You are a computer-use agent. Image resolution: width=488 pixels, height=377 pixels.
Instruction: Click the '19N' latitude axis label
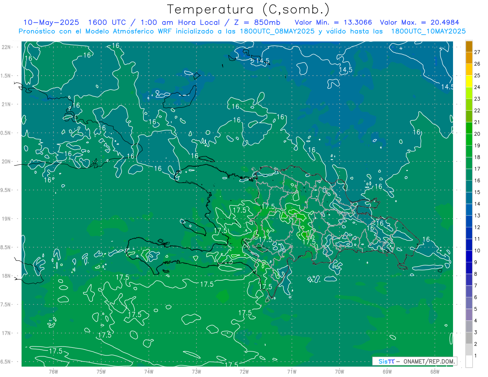tap(6, 219)
